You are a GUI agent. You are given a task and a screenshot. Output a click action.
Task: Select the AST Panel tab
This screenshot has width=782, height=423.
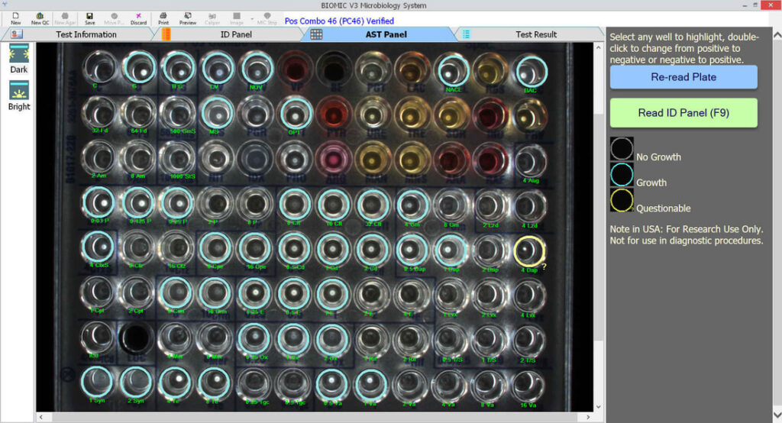coord(386,34)
